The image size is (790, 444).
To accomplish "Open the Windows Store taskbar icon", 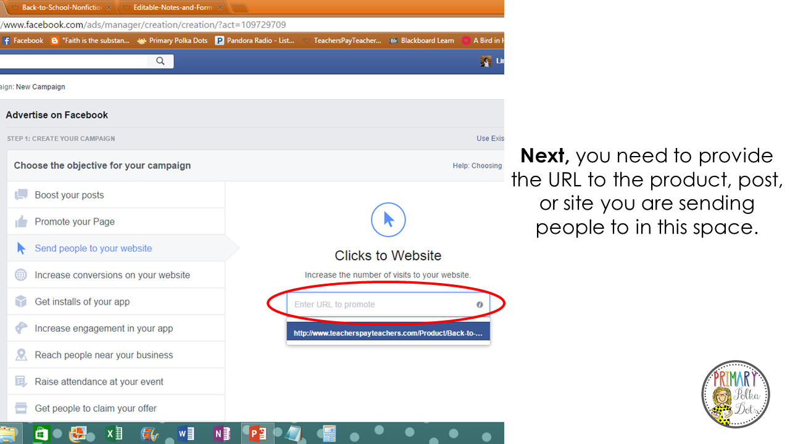I will pyautogui.click(x=41, y=434).
